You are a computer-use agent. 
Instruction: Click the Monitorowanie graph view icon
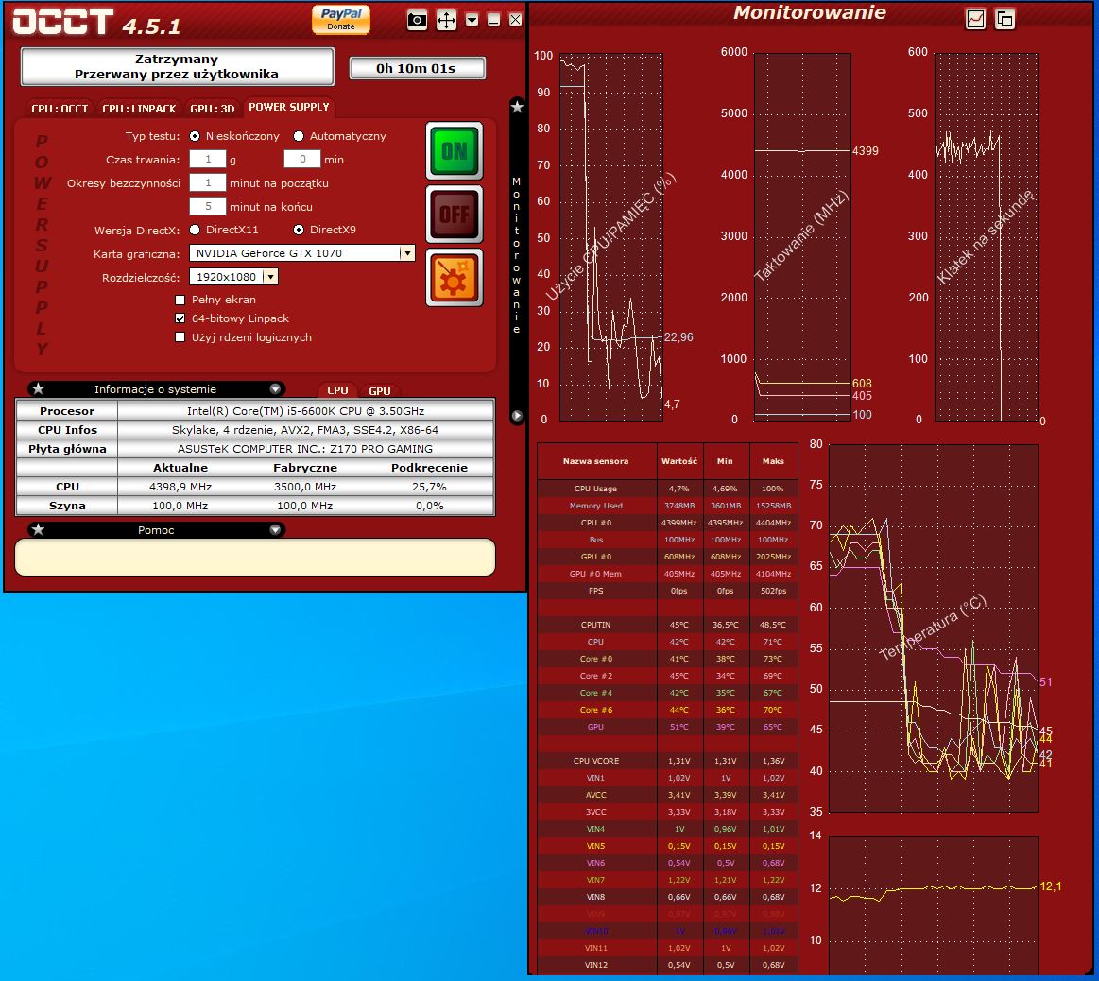975,18
